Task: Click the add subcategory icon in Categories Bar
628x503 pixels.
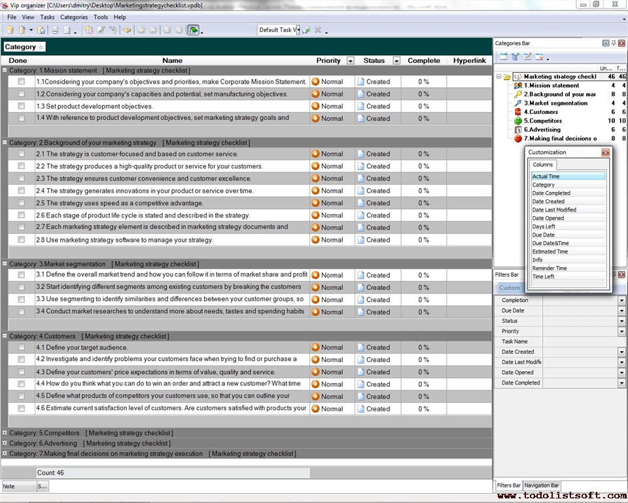Action: (515, 57)
